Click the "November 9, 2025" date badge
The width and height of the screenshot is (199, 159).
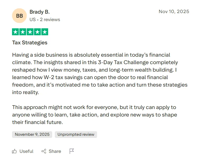(32, 134)
